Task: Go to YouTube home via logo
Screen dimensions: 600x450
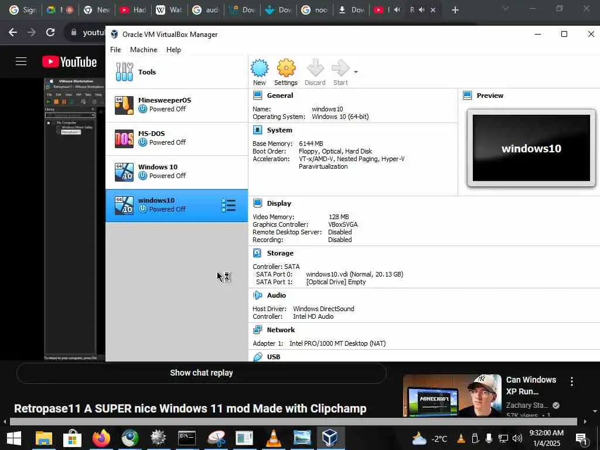Action: coord(69,62)
